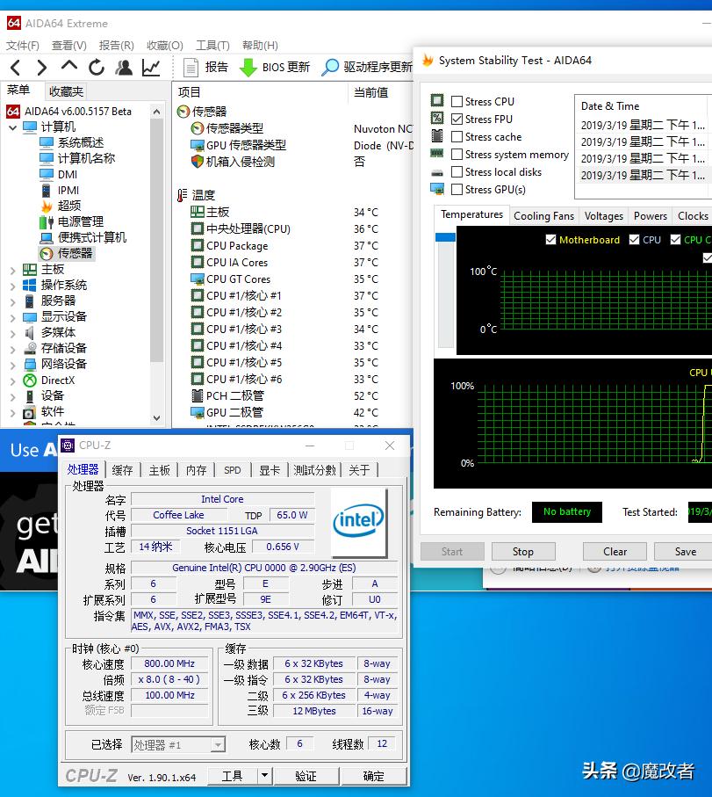This screenshot has width=712, height=797.
Task: Enable the Stress CPU checkbox
Action: point(457,101)
